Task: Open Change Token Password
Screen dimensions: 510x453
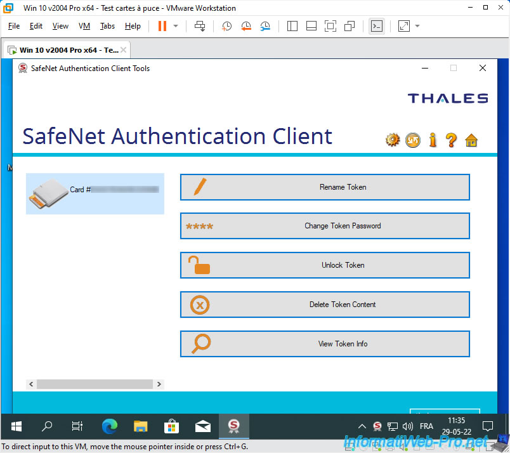Action: (x=325, y=226)
